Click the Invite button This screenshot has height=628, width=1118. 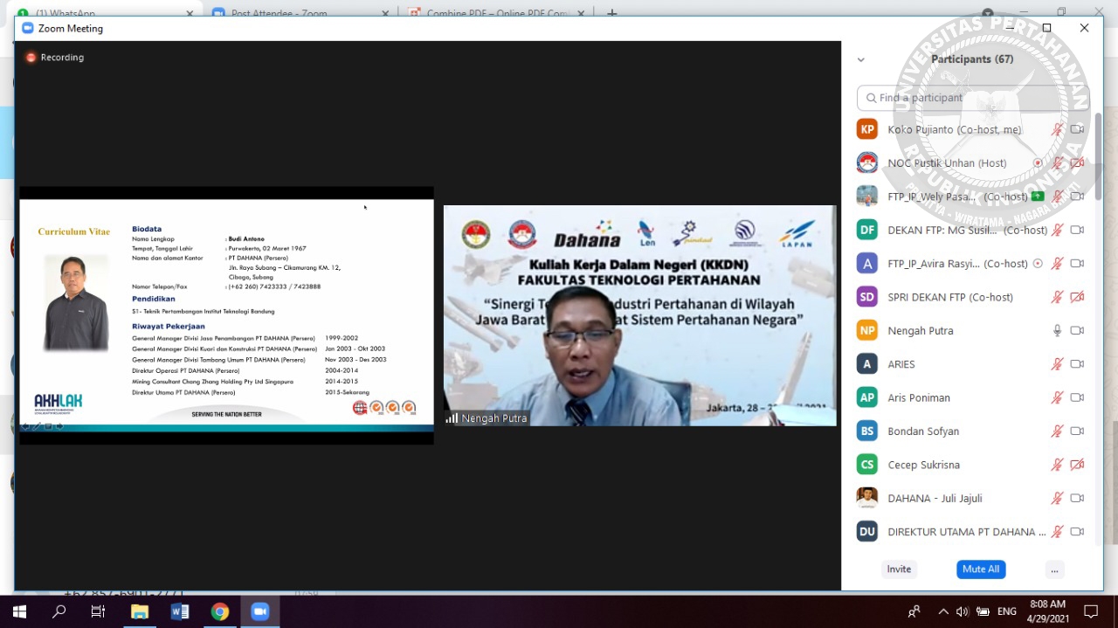(899, 569)
